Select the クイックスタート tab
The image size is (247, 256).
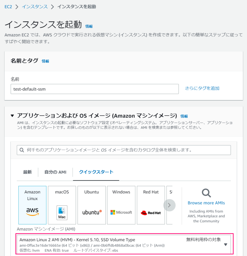point(96,172)
